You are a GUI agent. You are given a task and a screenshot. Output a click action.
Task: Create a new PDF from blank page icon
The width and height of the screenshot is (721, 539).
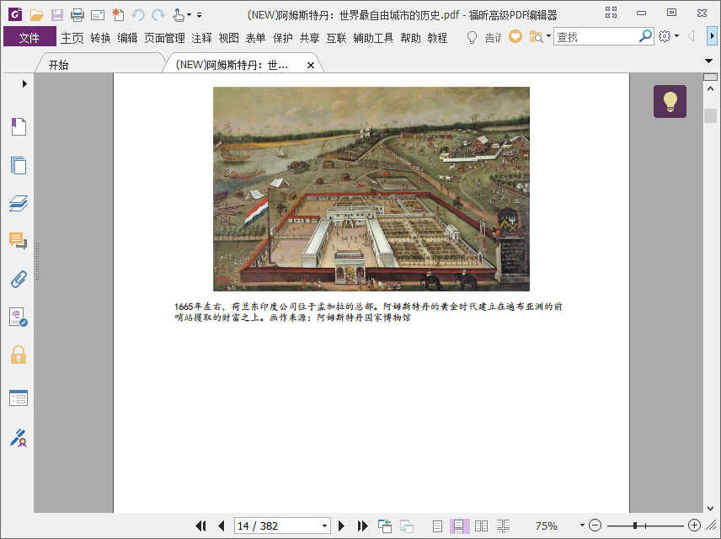click(x=118, y=15)
